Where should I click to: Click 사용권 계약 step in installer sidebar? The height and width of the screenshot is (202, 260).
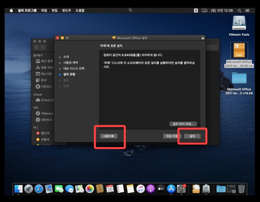pos(71,62)
